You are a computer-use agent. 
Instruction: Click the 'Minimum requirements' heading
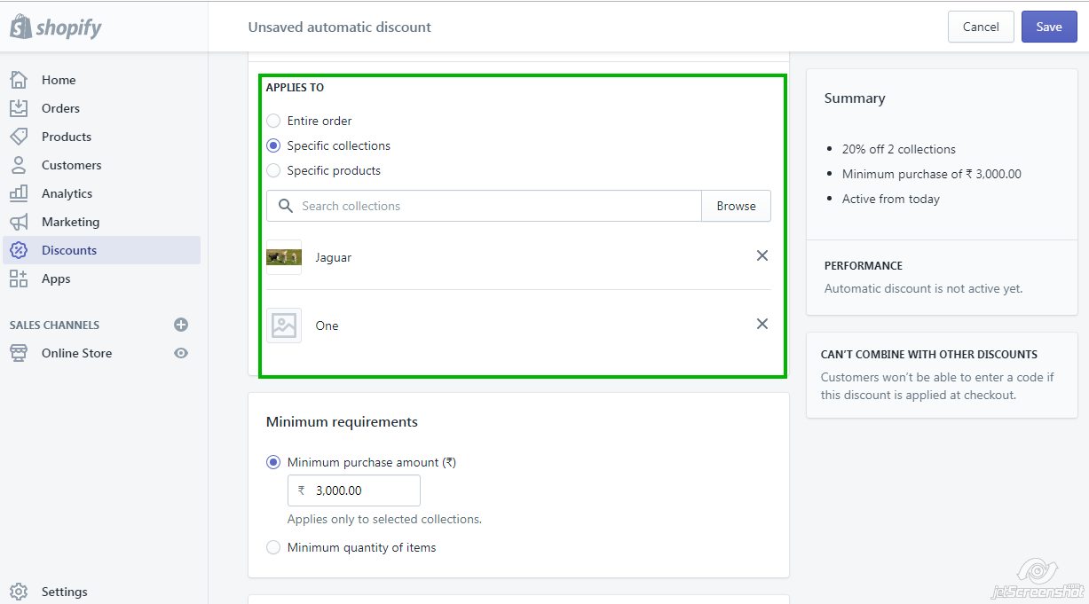tap(342, 422)
